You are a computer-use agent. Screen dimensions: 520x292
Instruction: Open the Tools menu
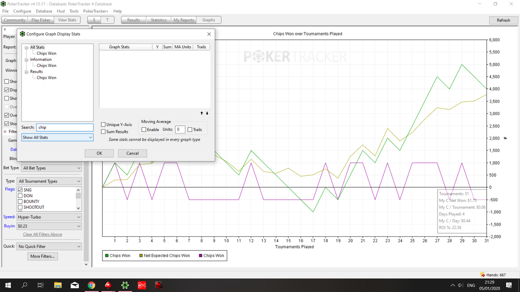(x=74, y=11)
